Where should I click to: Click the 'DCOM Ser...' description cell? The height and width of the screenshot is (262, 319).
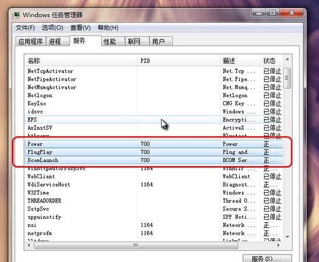pos(239,160)
